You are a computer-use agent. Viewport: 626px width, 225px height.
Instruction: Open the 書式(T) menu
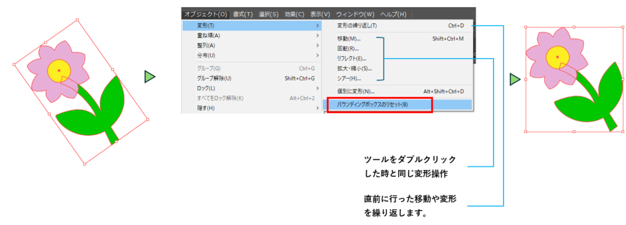click(243, 15)
